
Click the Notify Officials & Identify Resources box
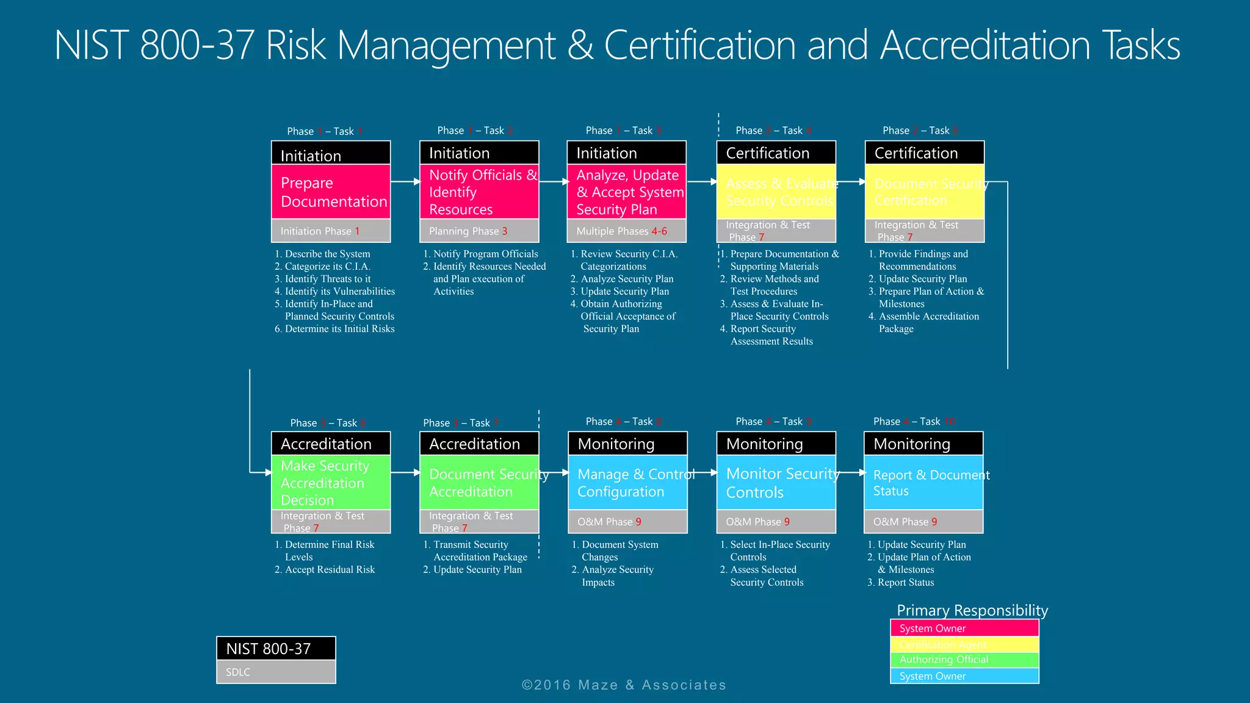click(479, 192)
